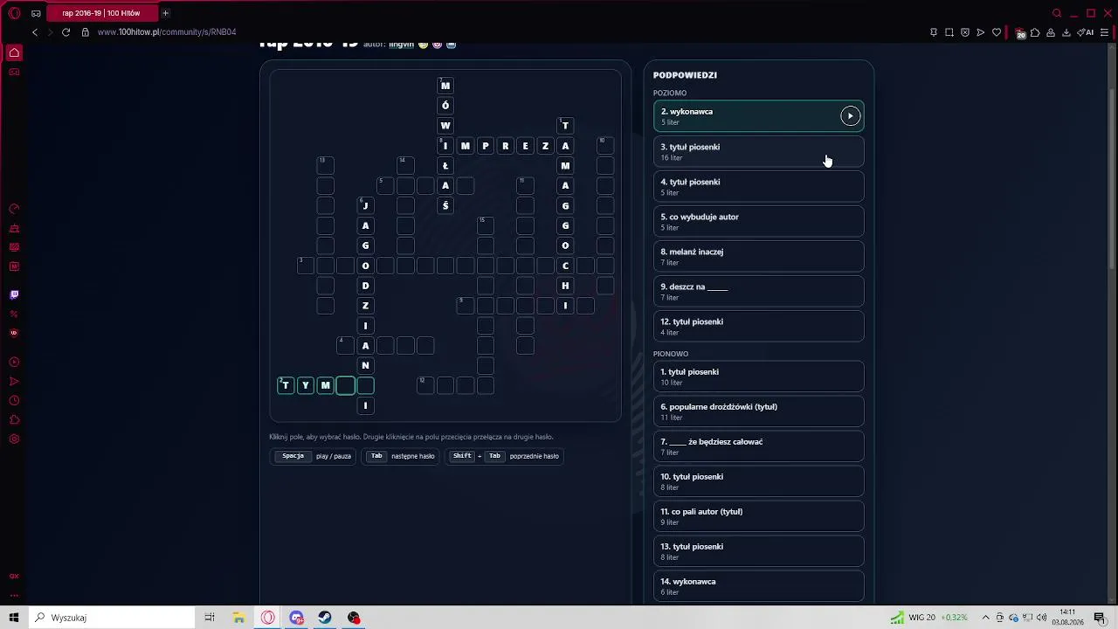This screenshot has width=1118, height=629.
Task: Click the gamepad icon in the sidebar
Action: (x=14, y=72)
